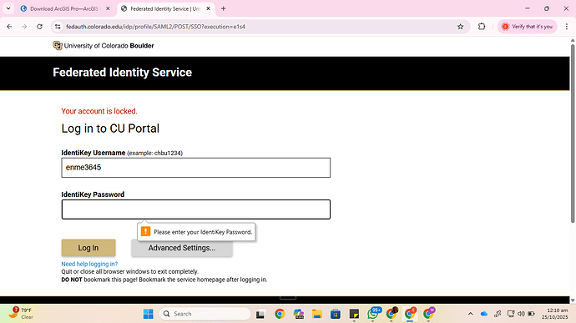Bookmark this page with star icon

click(x=460, y=27)
